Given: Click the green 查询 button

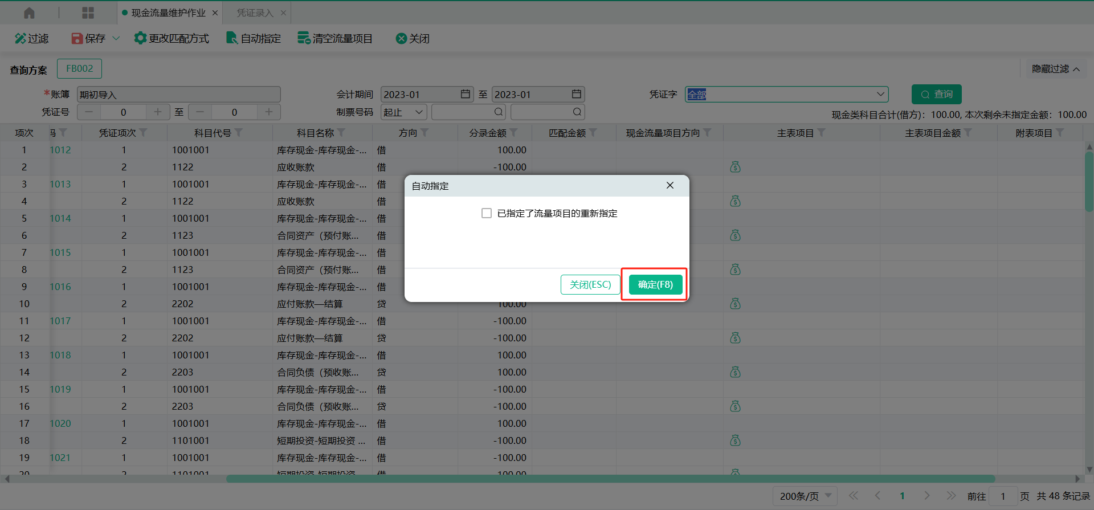Looking at the screenshot, I should point(936,94).
